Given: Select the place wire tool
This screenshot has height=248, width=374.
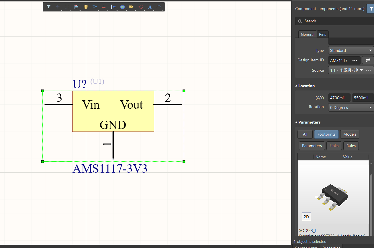Looking at the screenshot, I should coord(95,7).
